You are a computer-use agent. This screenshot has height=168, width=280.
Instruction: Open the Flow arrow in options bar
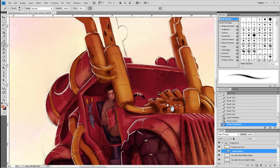[x=85, y=8]
